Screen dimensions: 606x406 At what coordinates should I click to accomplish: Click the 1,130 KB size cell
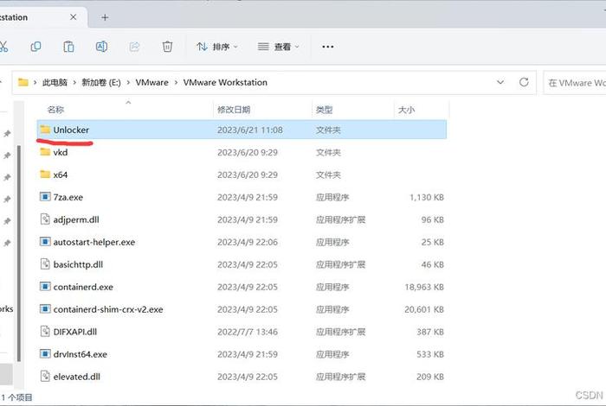(427, 197)
